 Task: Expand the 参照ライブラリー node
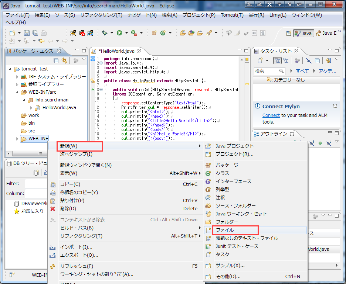coord(17,84)
